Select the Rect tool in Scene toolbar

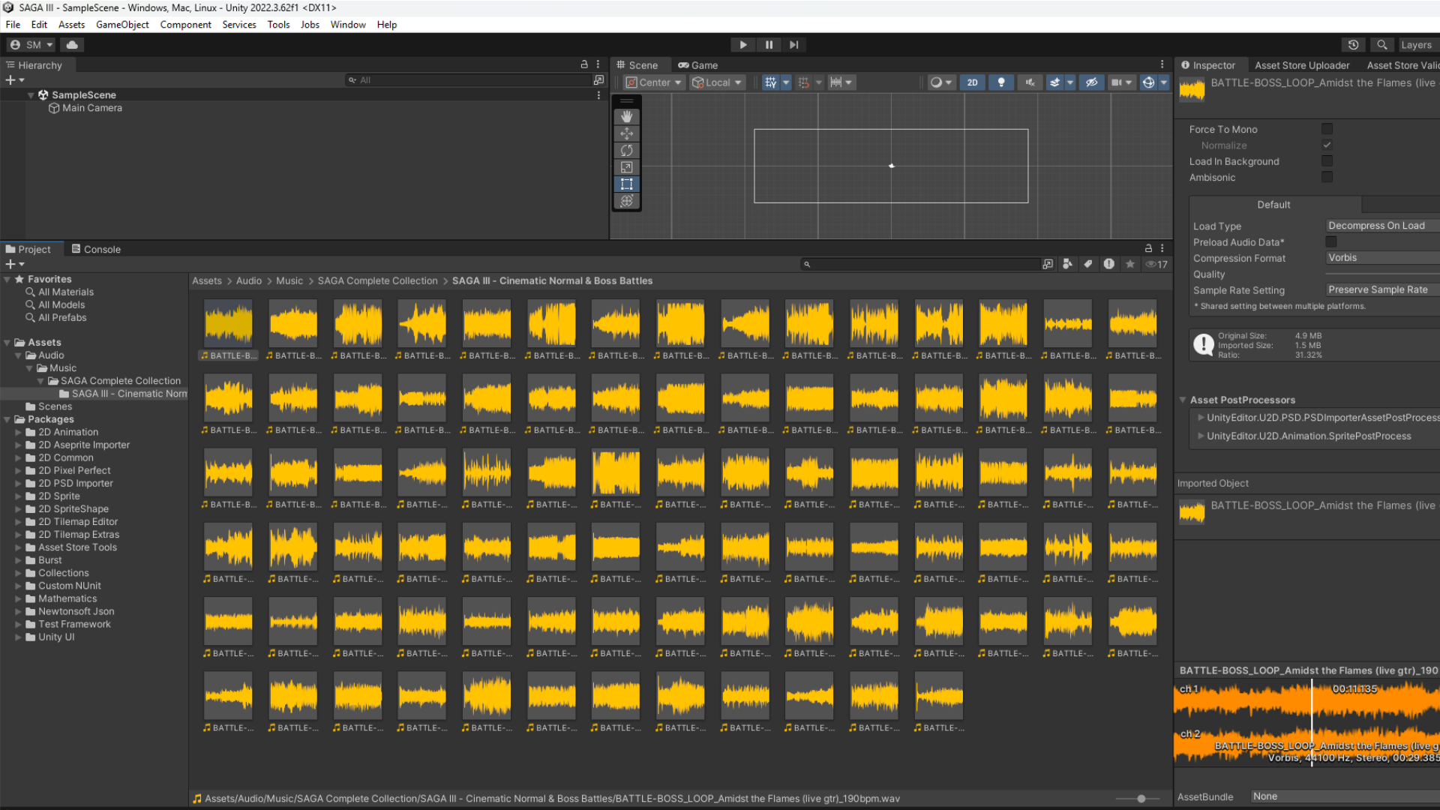[626, 184]
